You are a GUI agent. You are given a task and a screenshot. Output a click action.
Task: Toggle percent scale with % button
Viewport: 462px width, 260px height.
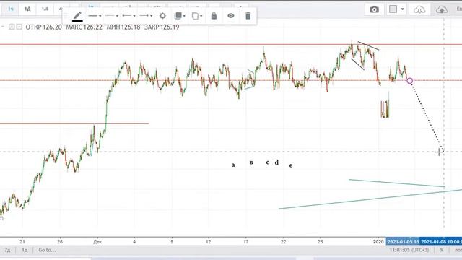(441, 250)
